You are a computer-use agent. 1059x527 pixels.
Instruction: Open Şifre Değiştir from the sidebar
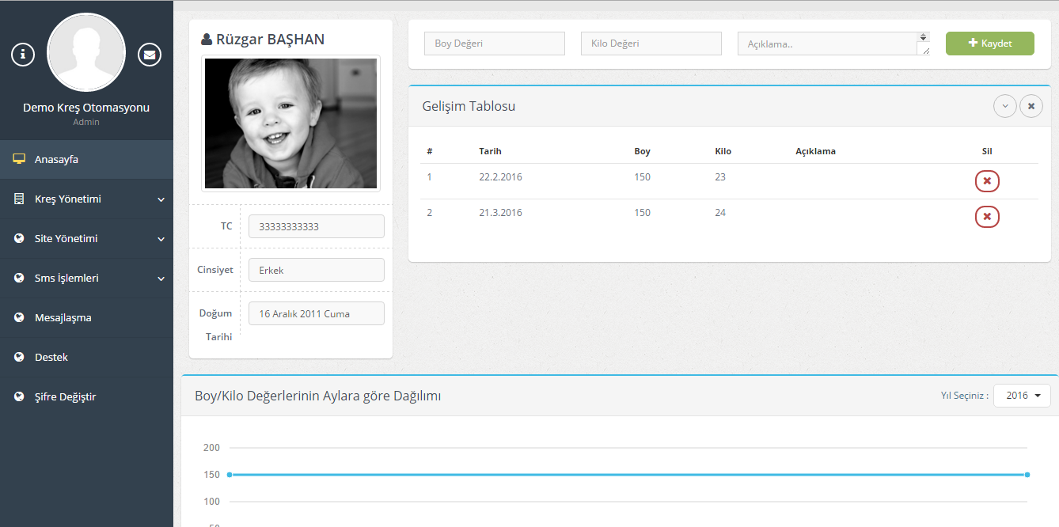[65, 396]
